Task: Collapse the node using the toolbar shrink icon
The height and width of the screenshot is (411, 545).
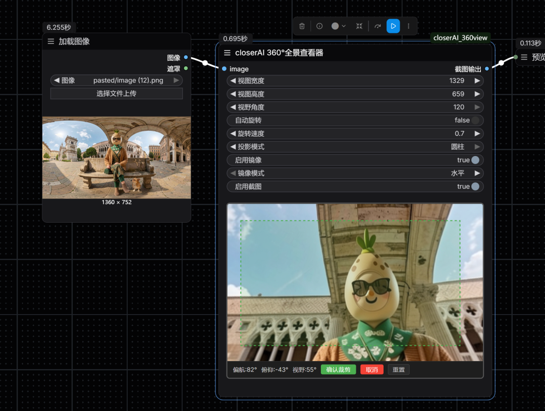Action: point(359,26)
